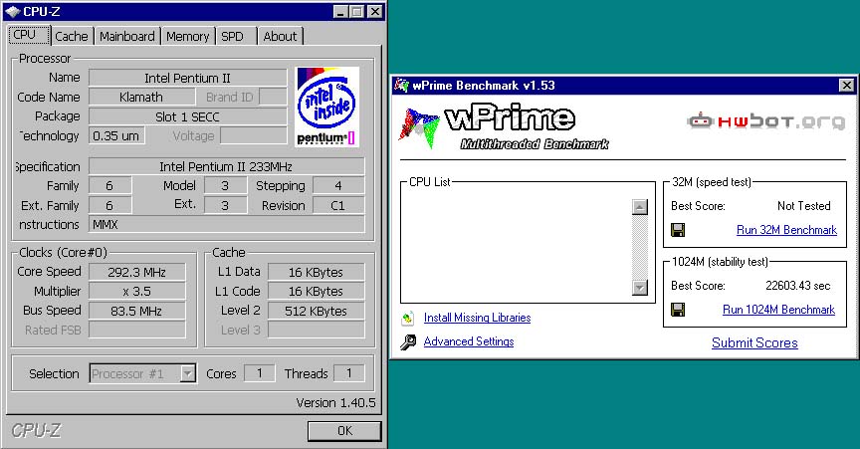
Task: Click CPU List scrollbar down arrow
Action: (639, 287)
